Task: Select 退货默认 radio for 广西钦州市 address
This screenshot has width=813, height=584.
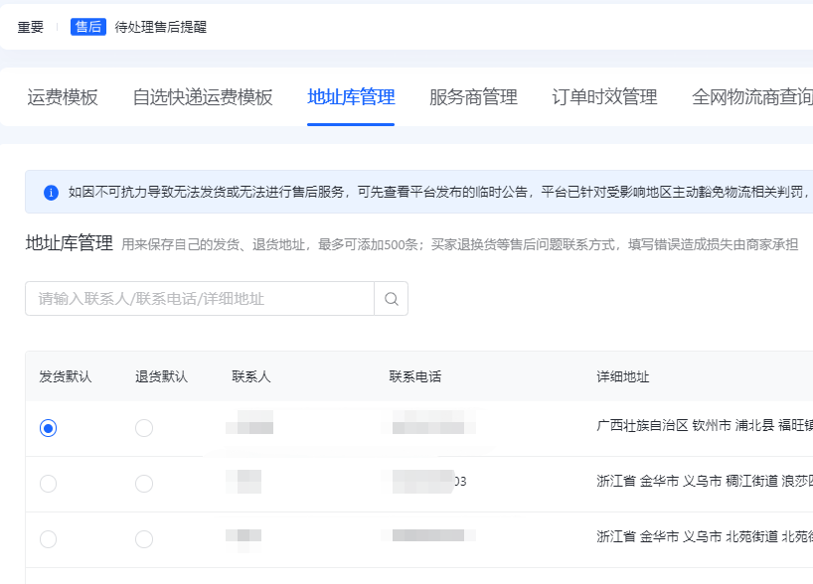Action: point(144,428)
